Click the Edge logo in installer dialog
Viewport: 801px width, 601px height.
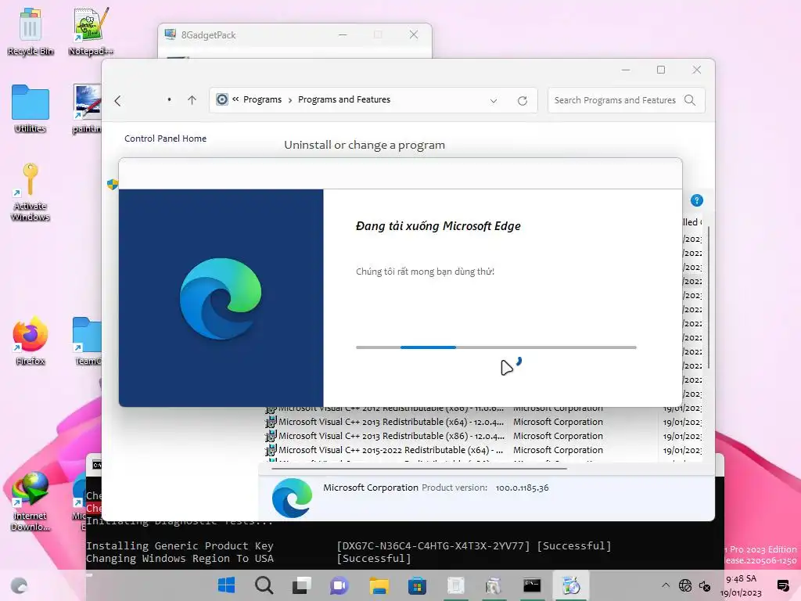(221, 298)
